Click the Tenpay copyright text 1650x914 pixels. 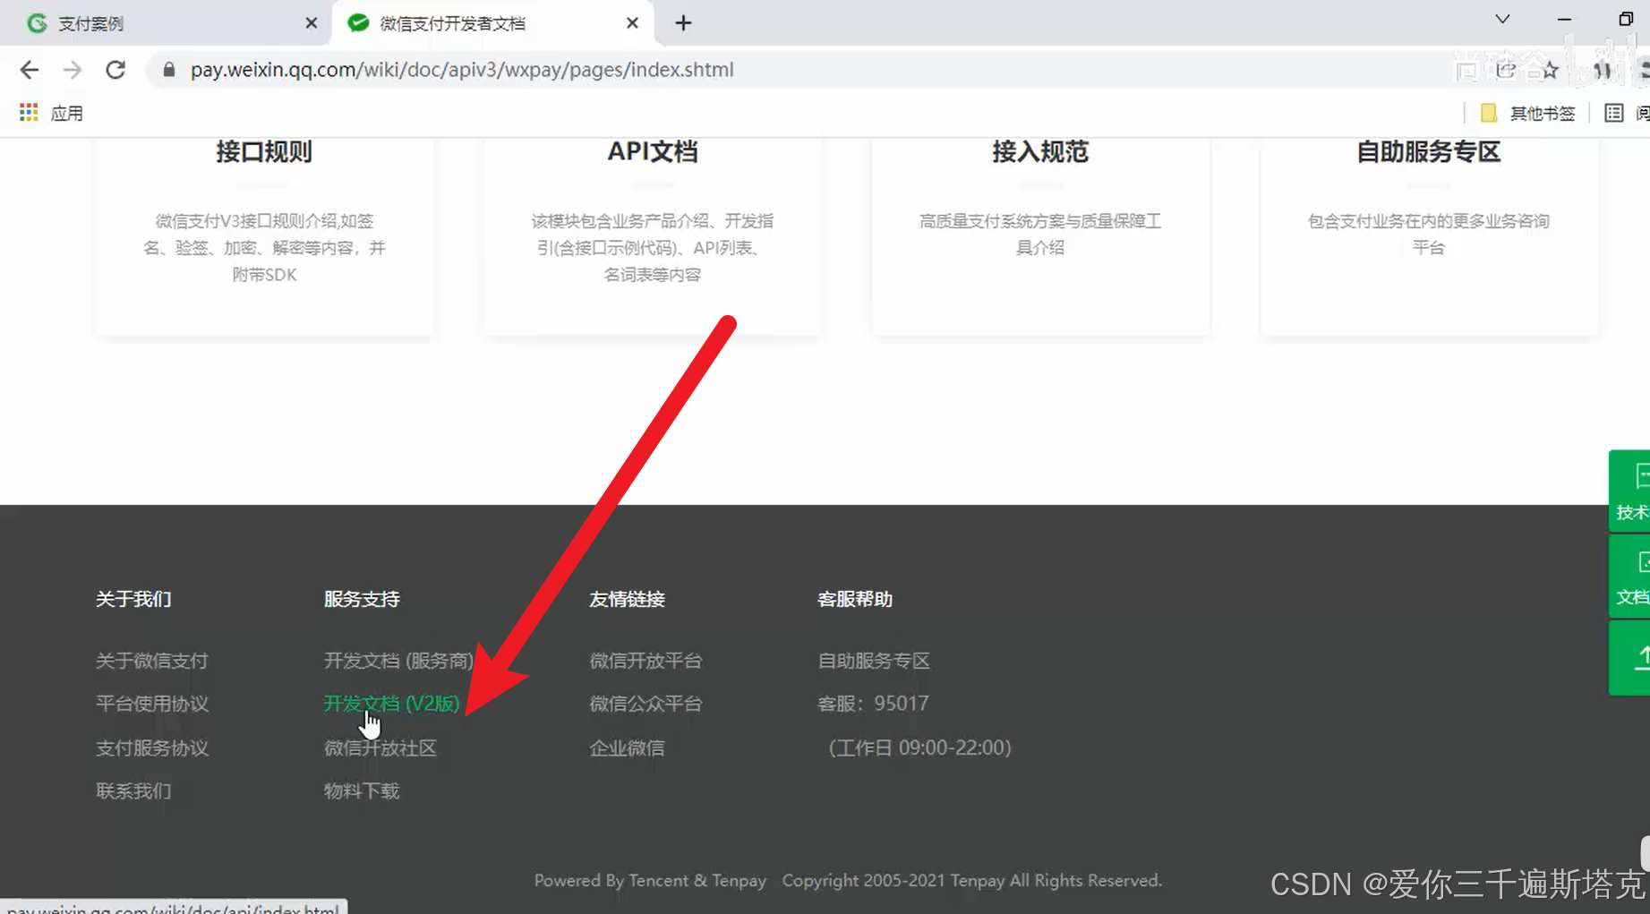[x=971, y=881]
